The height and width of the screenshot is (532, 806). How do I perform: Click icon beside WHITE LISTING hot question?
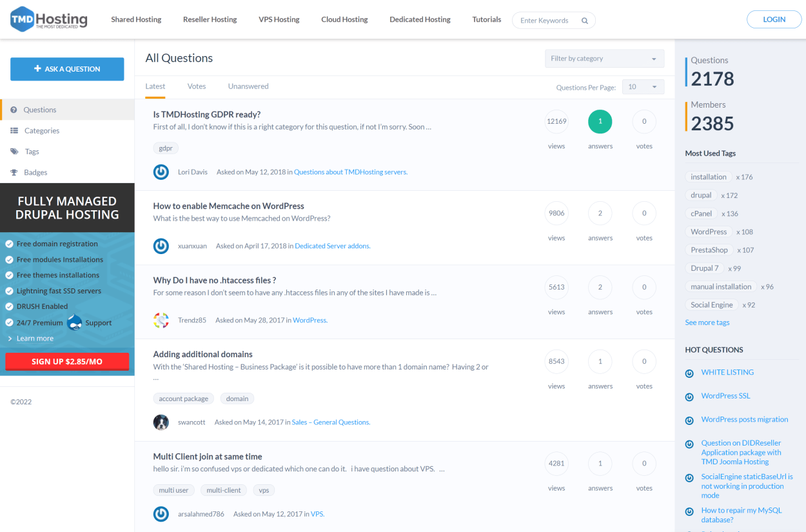pyautogui.click(x=689, y=373)
